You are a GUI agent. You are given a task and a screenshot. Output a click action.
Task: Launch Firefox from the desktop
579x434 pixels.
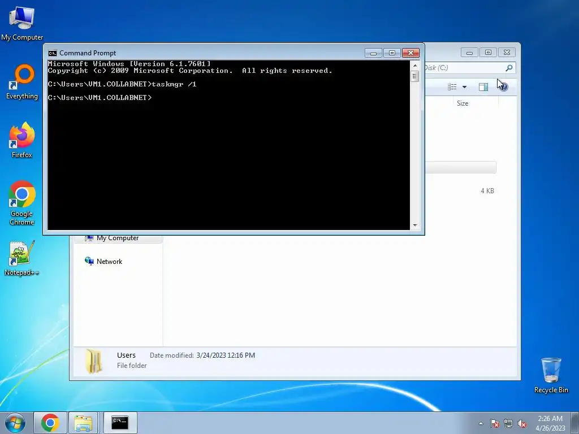pos(22,140)
